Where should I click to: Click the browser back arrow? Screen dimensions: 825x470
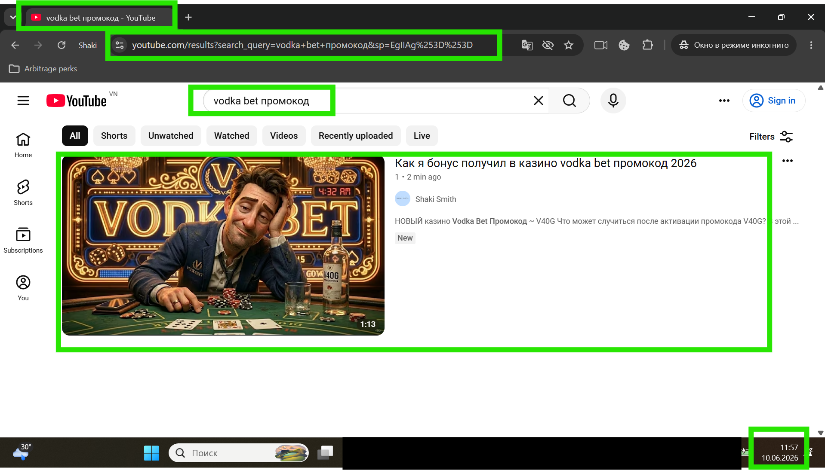coord(15,45)
